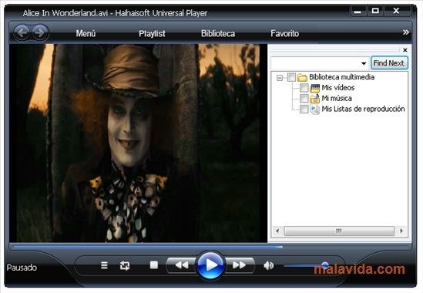Show more tabs with double chevron
This screenshot has height=293, width=423.
pyautogui.click(x=405, y=32)
